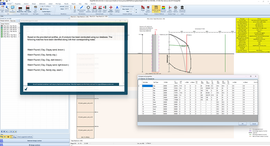
Task: Click the magnifier view icon
Action: pos(15,137)
